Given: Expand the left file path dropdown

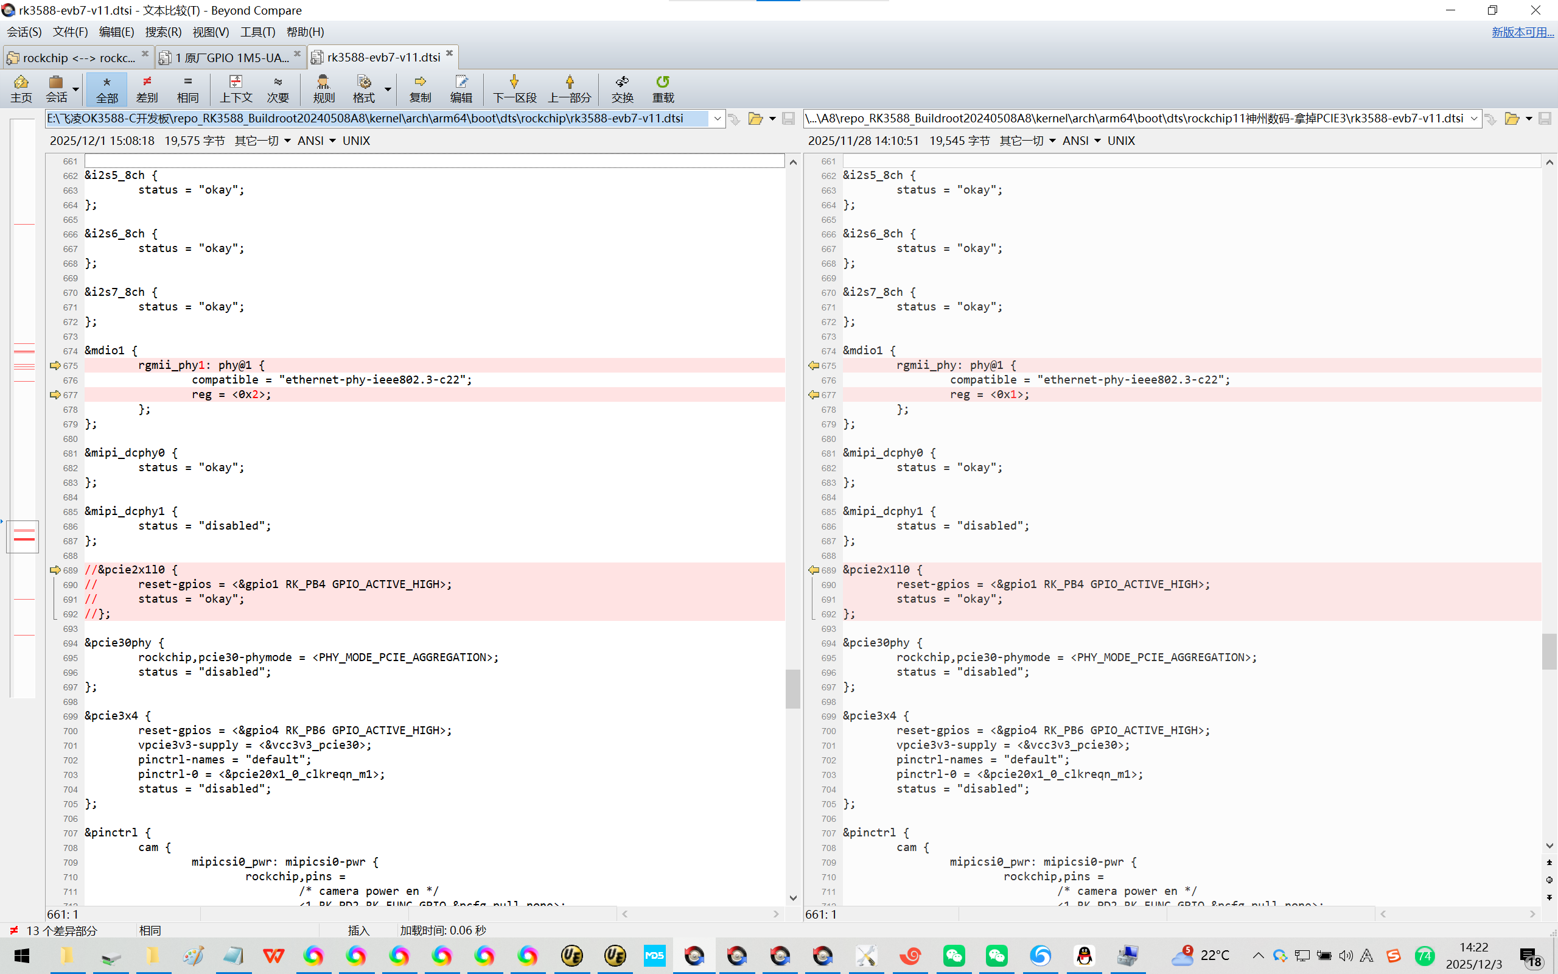Looking at the screenshot, I should pos(717,119).
